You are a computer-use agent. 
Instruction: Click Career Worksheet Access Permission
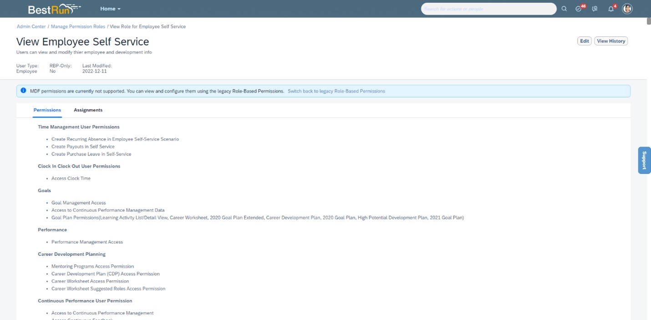(x=90, y=281)
